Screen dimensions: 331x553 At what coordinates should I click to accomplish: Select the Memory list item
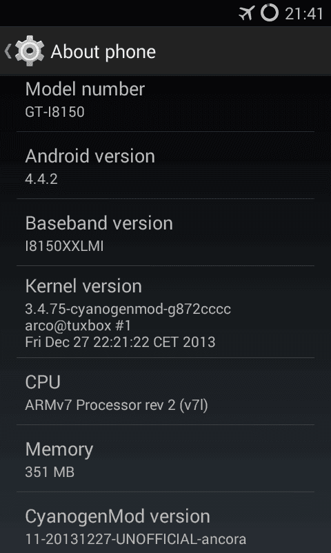point(165,458)
